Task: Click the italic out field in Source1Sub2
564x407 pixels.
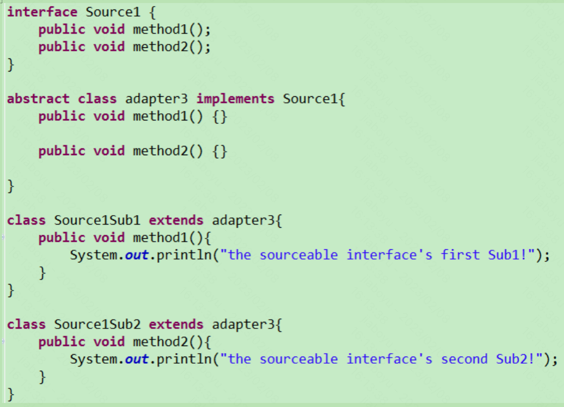Action: coord(137,359)
